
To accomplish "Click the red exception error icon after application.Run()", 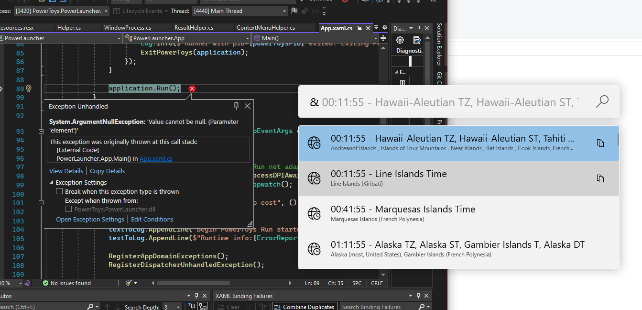I will 192,89.
